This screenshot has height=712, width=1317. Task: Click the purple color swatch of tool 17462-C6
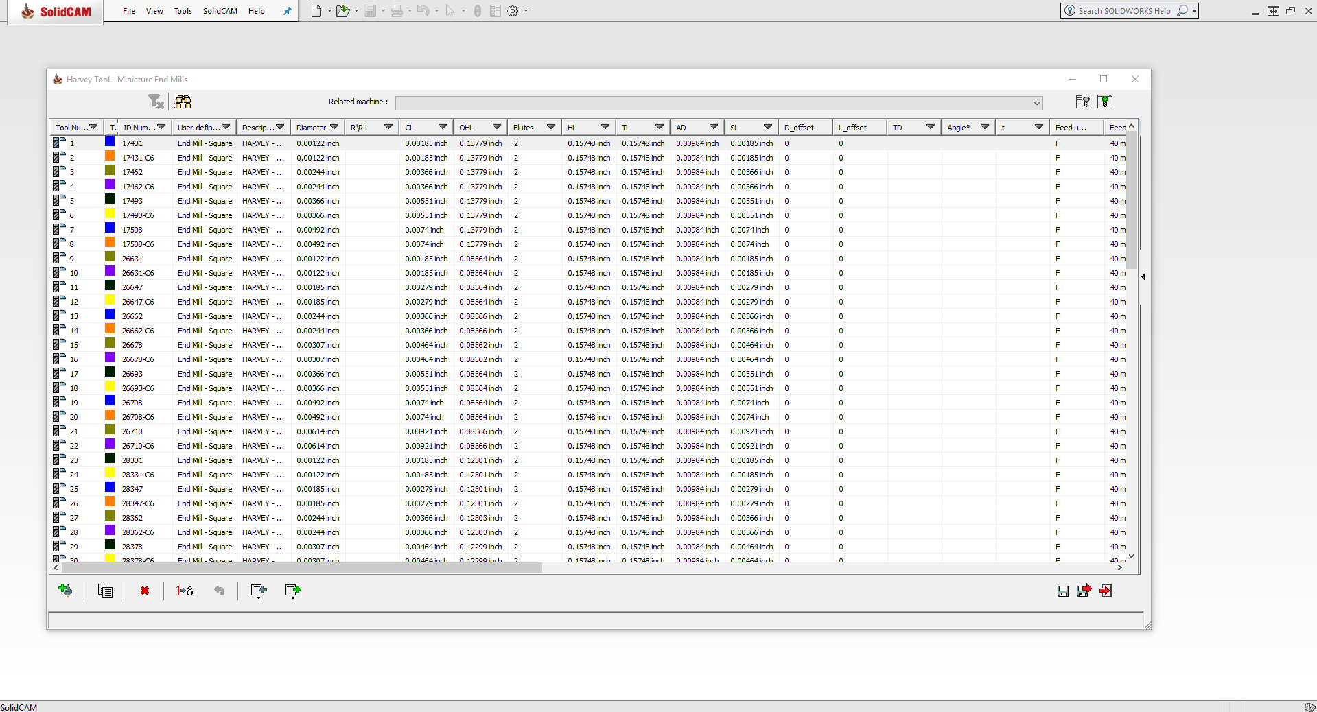click(x=110, y=185)
